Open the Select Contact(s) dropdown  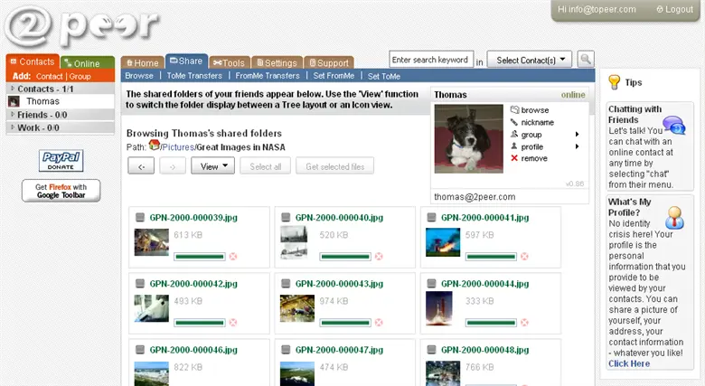coord(529,60)
